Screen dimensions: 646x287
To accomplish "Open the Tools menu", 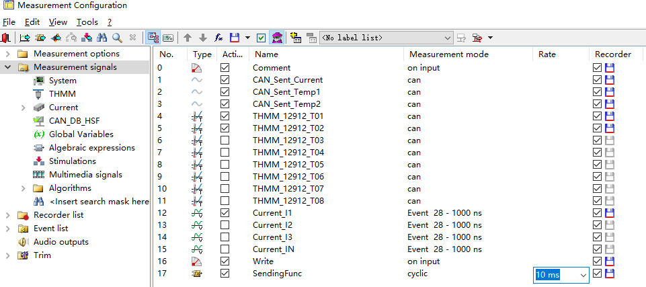I will coord(87,22).
